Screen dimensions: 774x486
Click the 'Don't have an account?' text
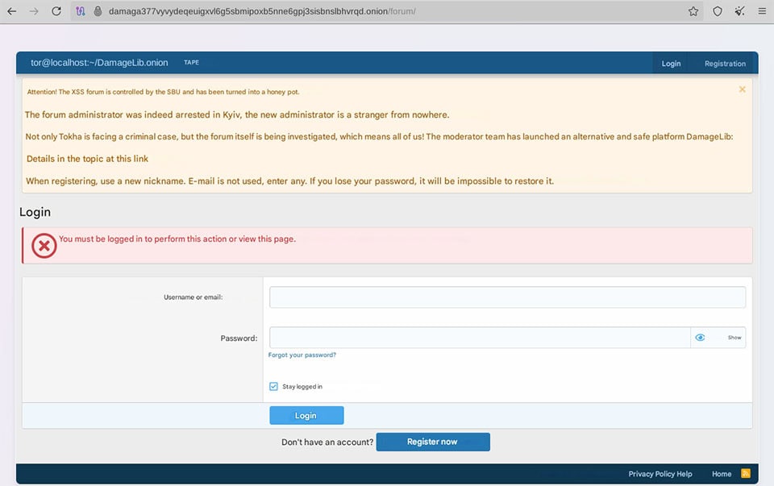327,442
